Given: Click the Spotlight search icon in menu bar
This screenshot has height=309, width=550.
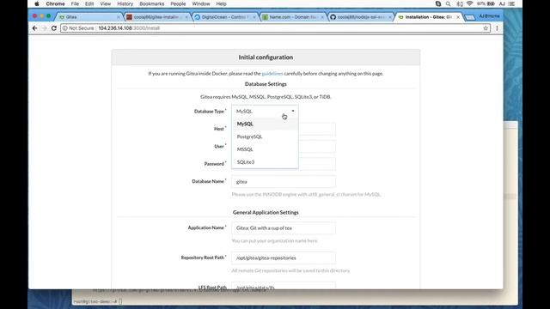Looking at the screenshot, I should point(449,3).
